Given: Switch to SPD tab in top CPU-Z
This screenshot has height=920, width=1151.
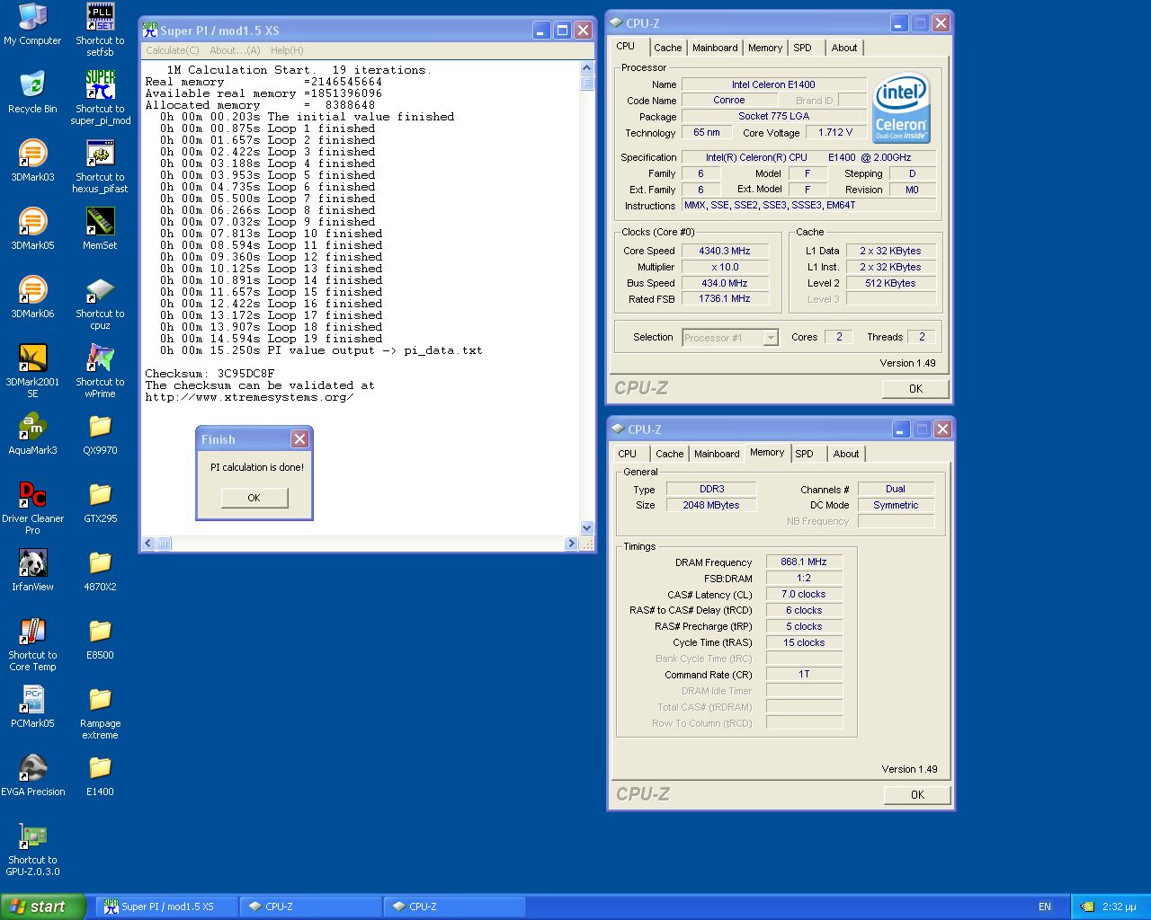Looking at the screenshot, I should 802,48.
